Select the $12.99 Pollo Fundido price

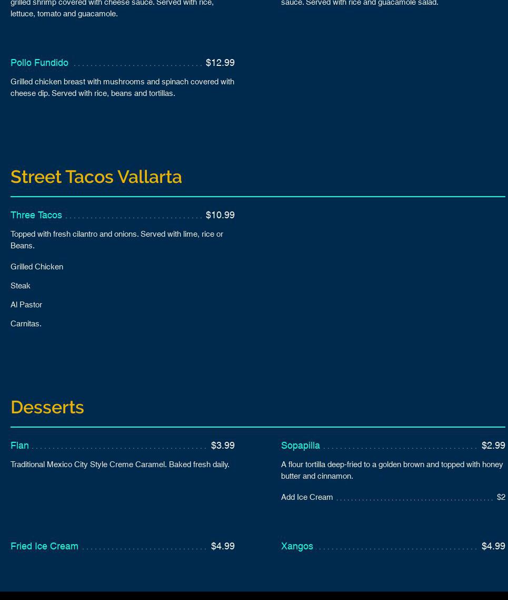(x=220, y=63)
